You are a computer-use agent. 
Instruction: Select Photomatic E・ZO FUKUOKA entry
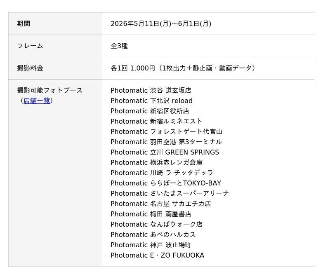point(158,255)
